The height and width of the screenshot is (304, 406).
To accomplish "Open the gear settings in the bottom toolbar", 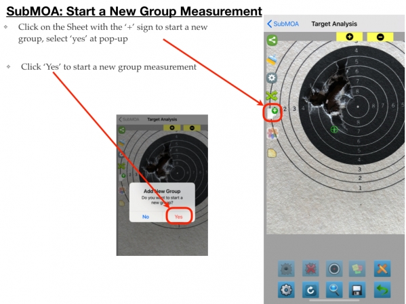I will (x=286, y=290).
